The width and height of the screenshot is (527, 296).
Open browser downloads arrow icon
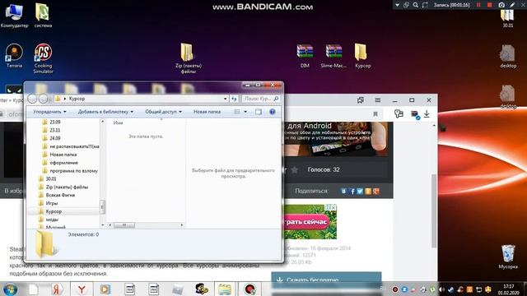pyautogui.click(x=427, y=114)
